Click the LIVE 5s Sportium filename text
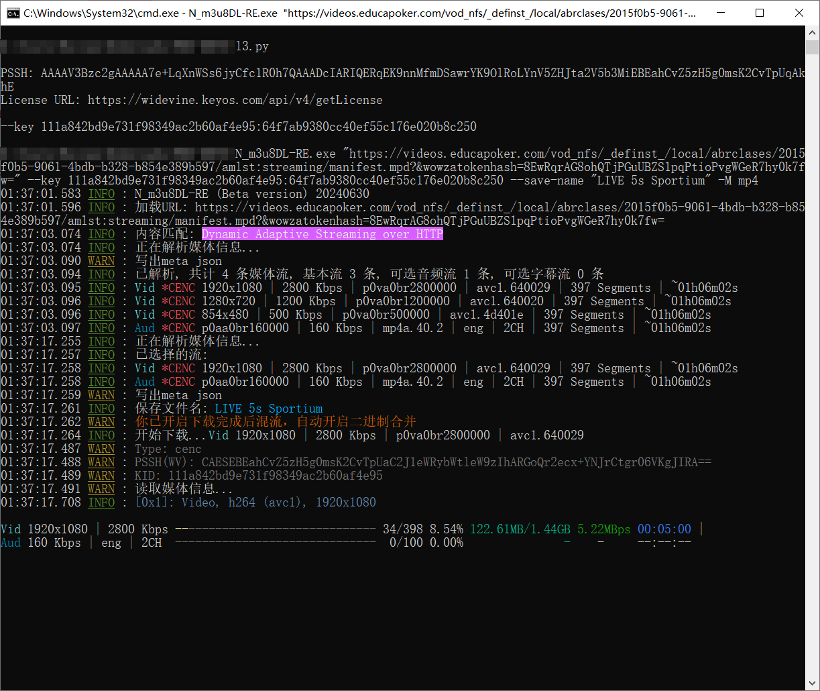 [269, 409]
